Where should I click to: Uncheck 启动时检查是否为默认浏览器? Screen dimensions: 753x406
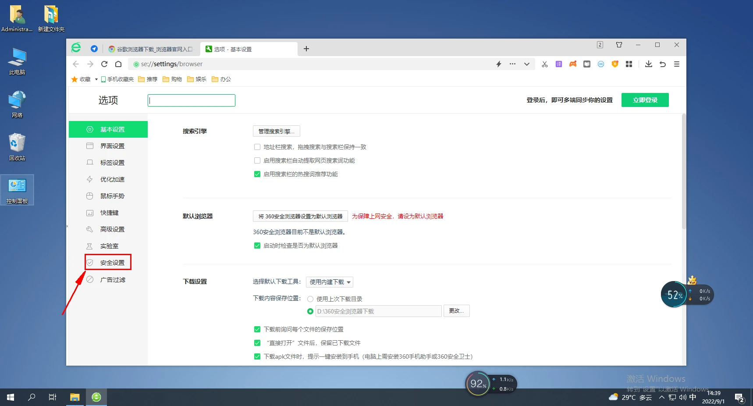click(257, 246)
